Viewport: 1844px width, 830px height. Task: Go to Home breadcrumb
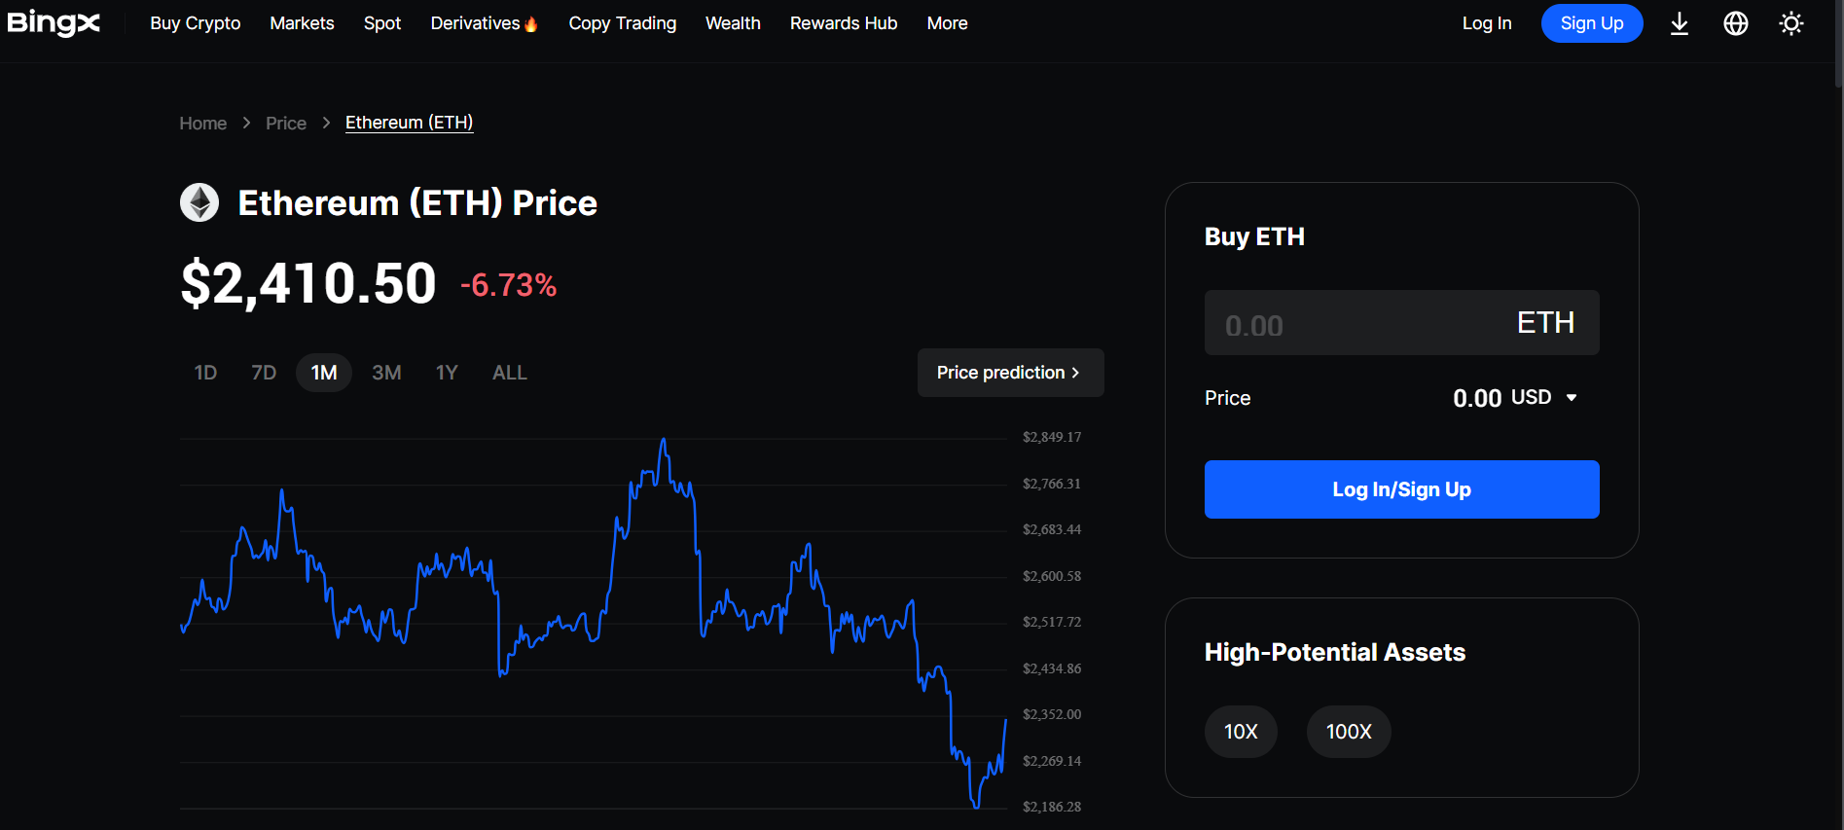tap(203, 124)
